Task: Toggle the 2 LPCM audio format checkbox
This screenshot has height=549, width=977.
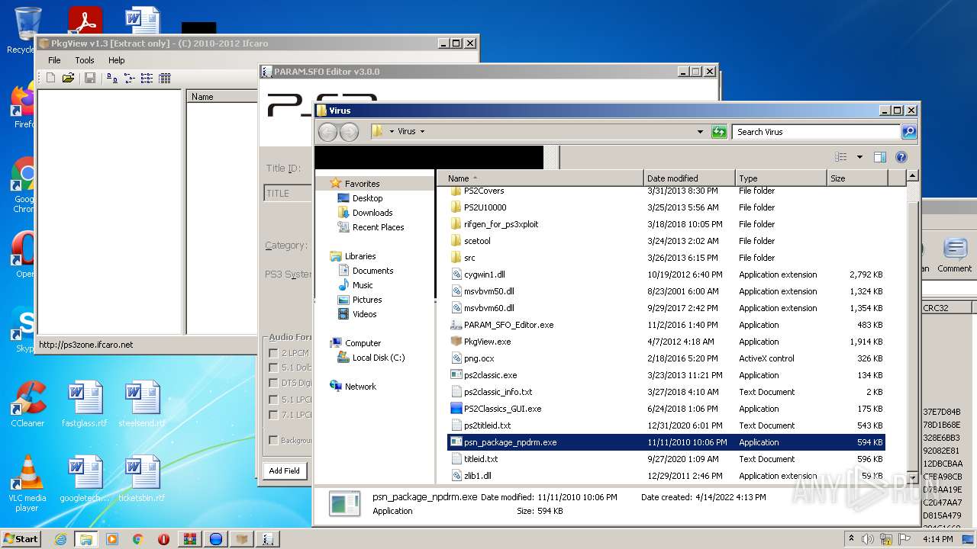Action: (273, 353)
